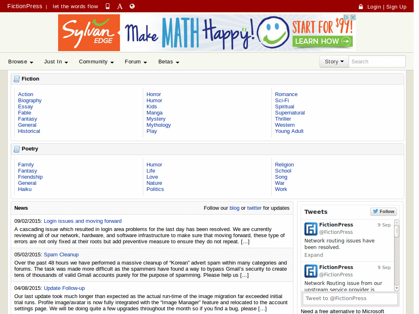Click the globe language icon

pyautogui.click(x=132, y=6)
